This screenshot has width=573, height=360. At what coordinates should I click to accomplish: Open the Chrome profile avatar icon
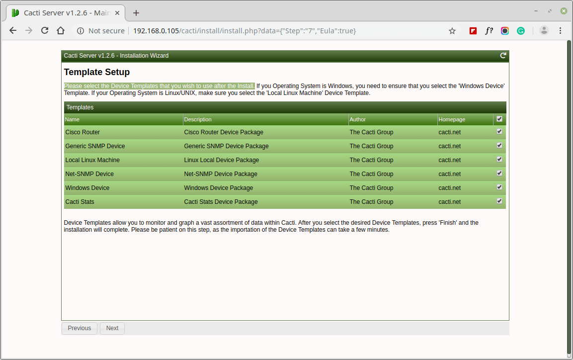(x=544, y=31)
